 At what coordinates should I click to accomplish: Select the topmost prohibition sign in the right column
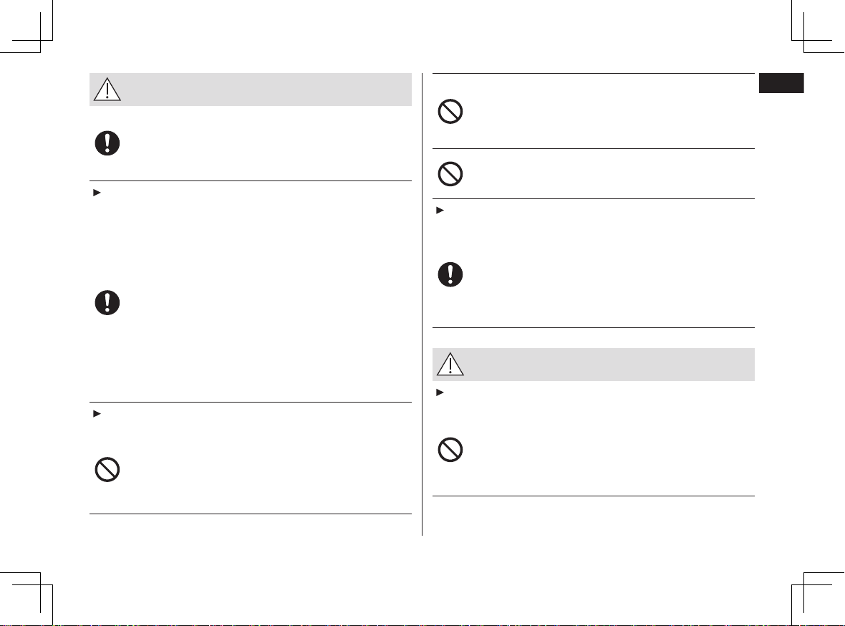coord(450,112)
